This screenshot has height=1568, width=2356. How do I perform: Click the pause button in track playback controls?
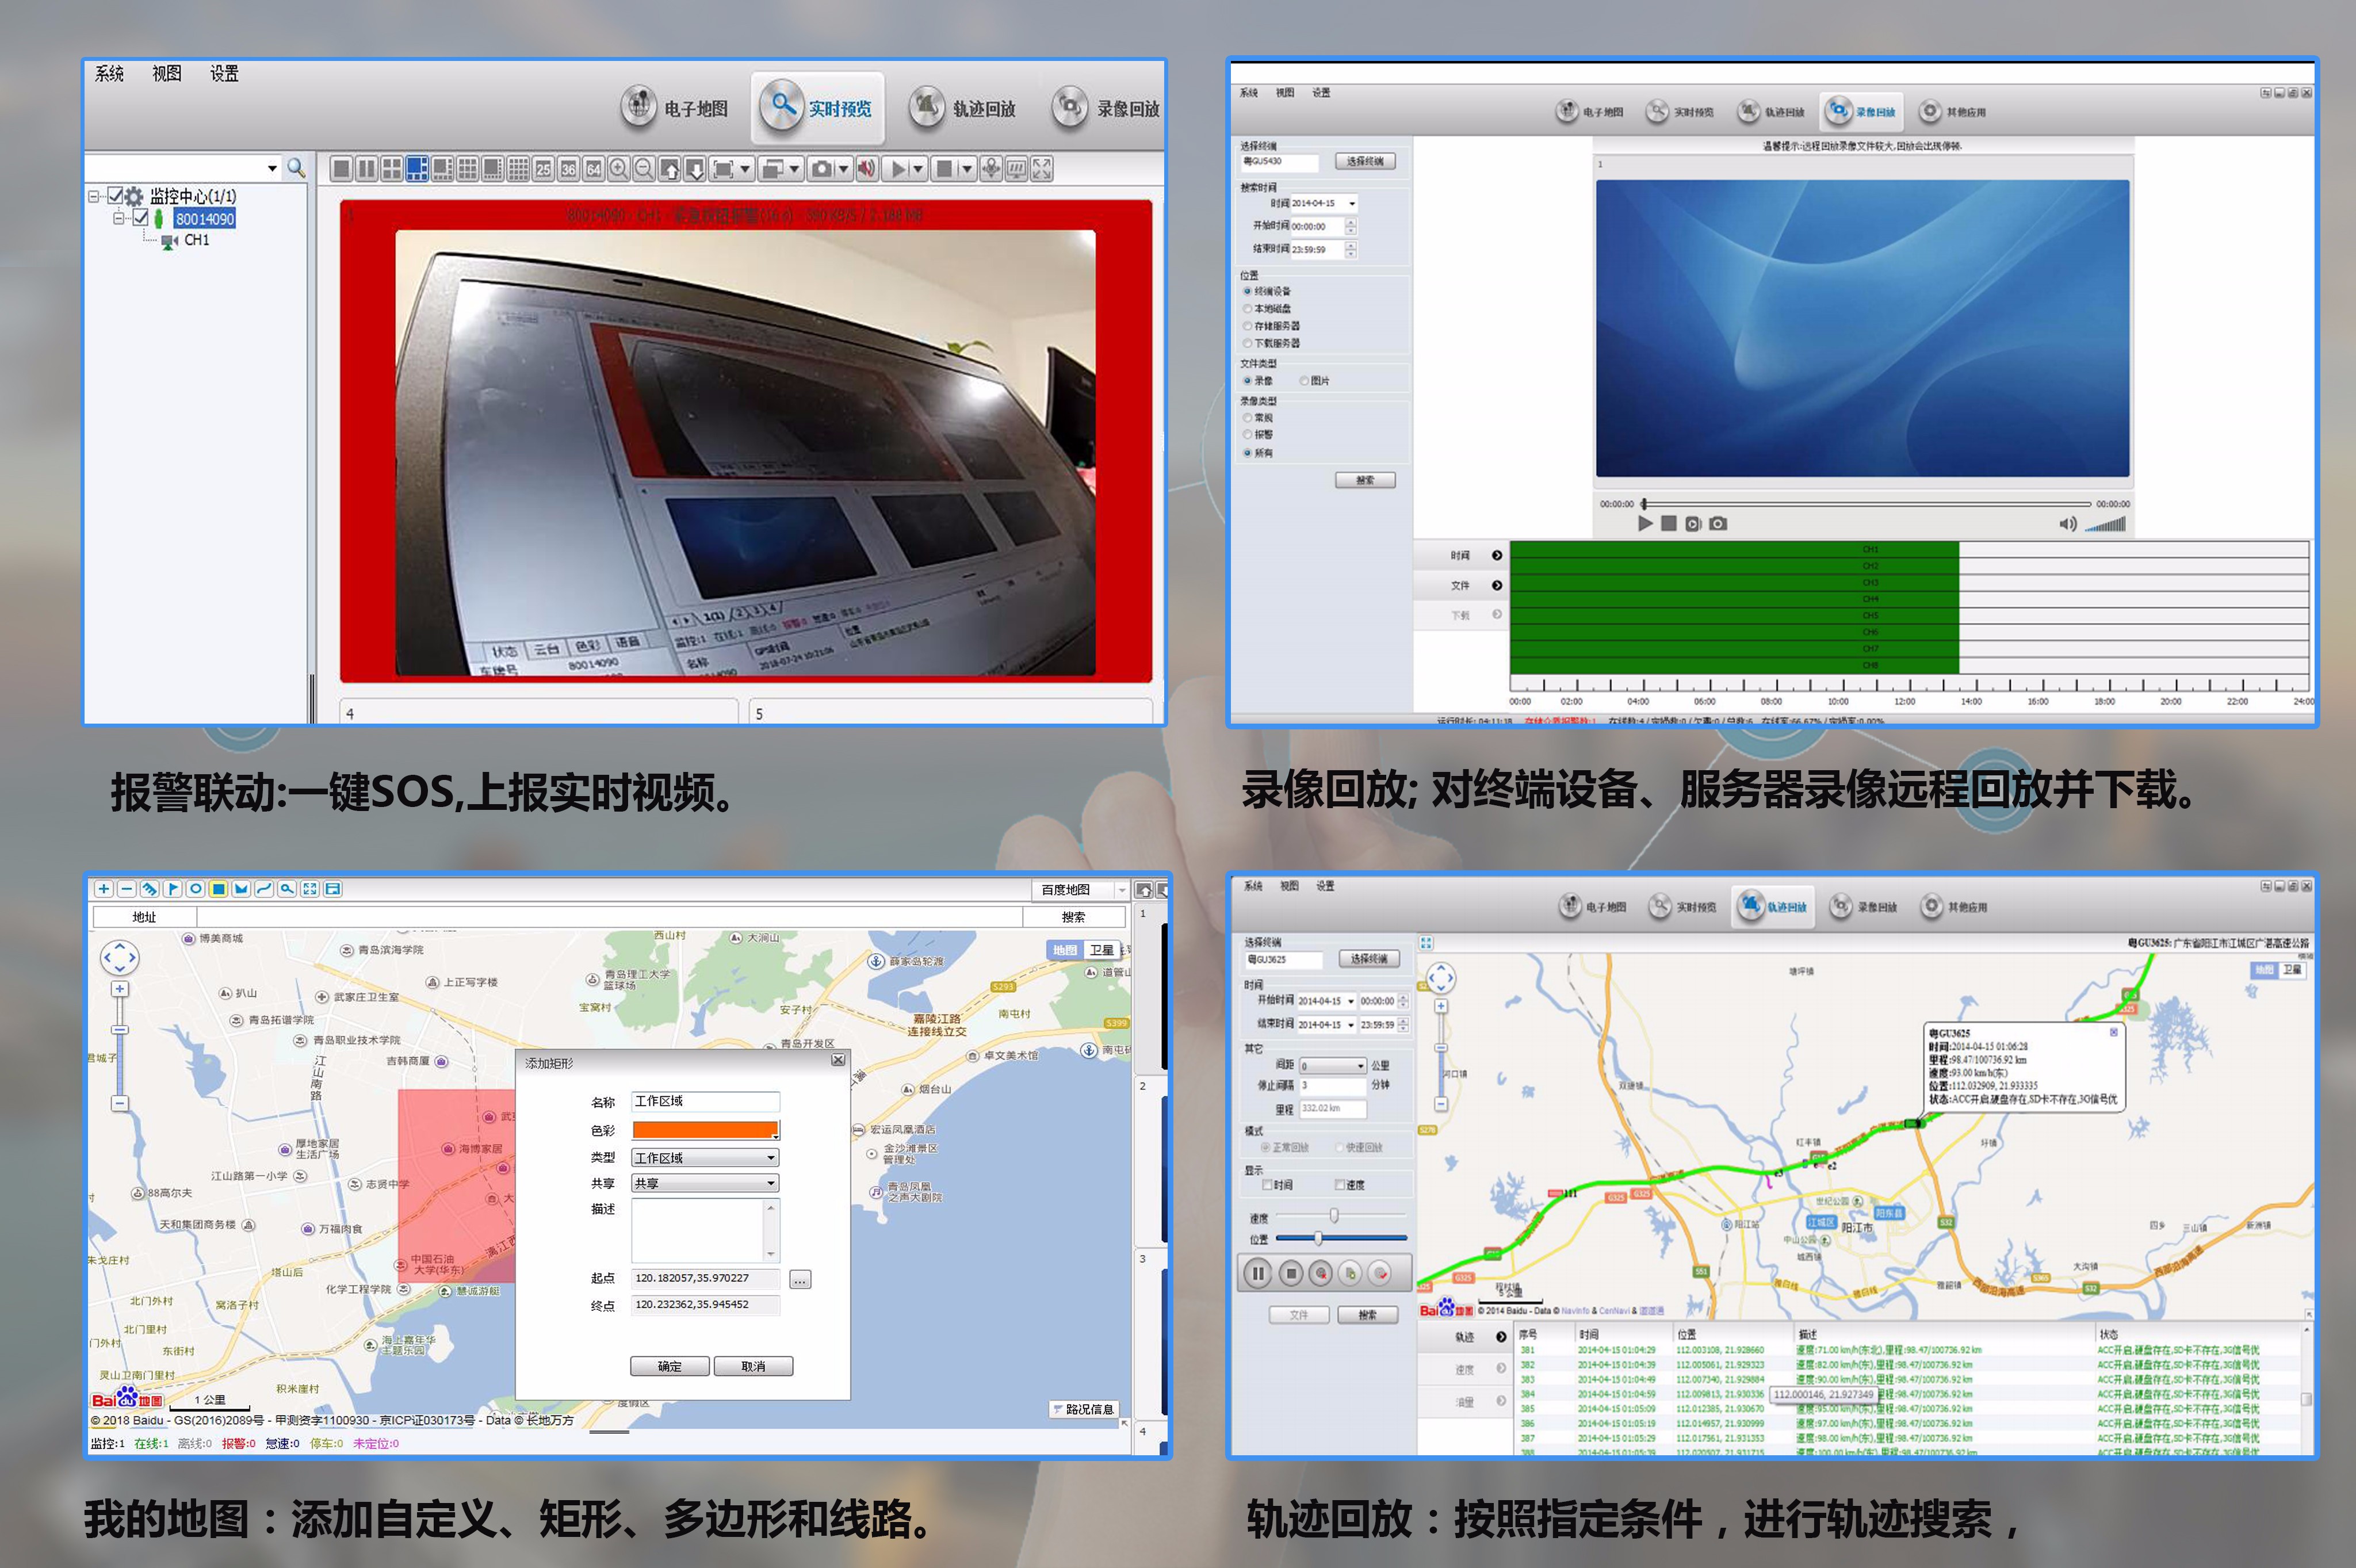[1258, 1273]
